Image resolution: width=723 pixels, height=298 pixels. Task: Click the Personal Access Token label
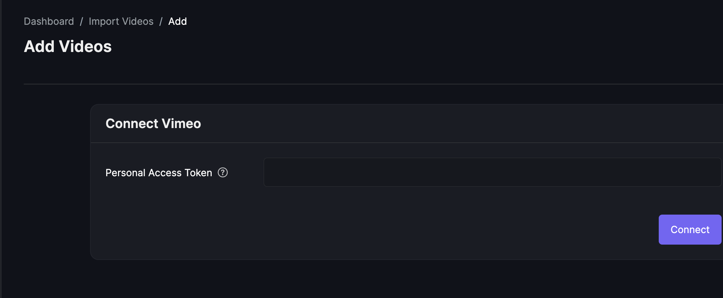(x=159, y=173)
